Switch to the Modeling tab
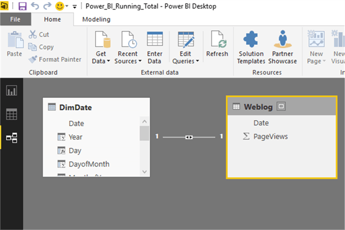The height and width of the screenshot is (230, 345). tap(97, 19)
